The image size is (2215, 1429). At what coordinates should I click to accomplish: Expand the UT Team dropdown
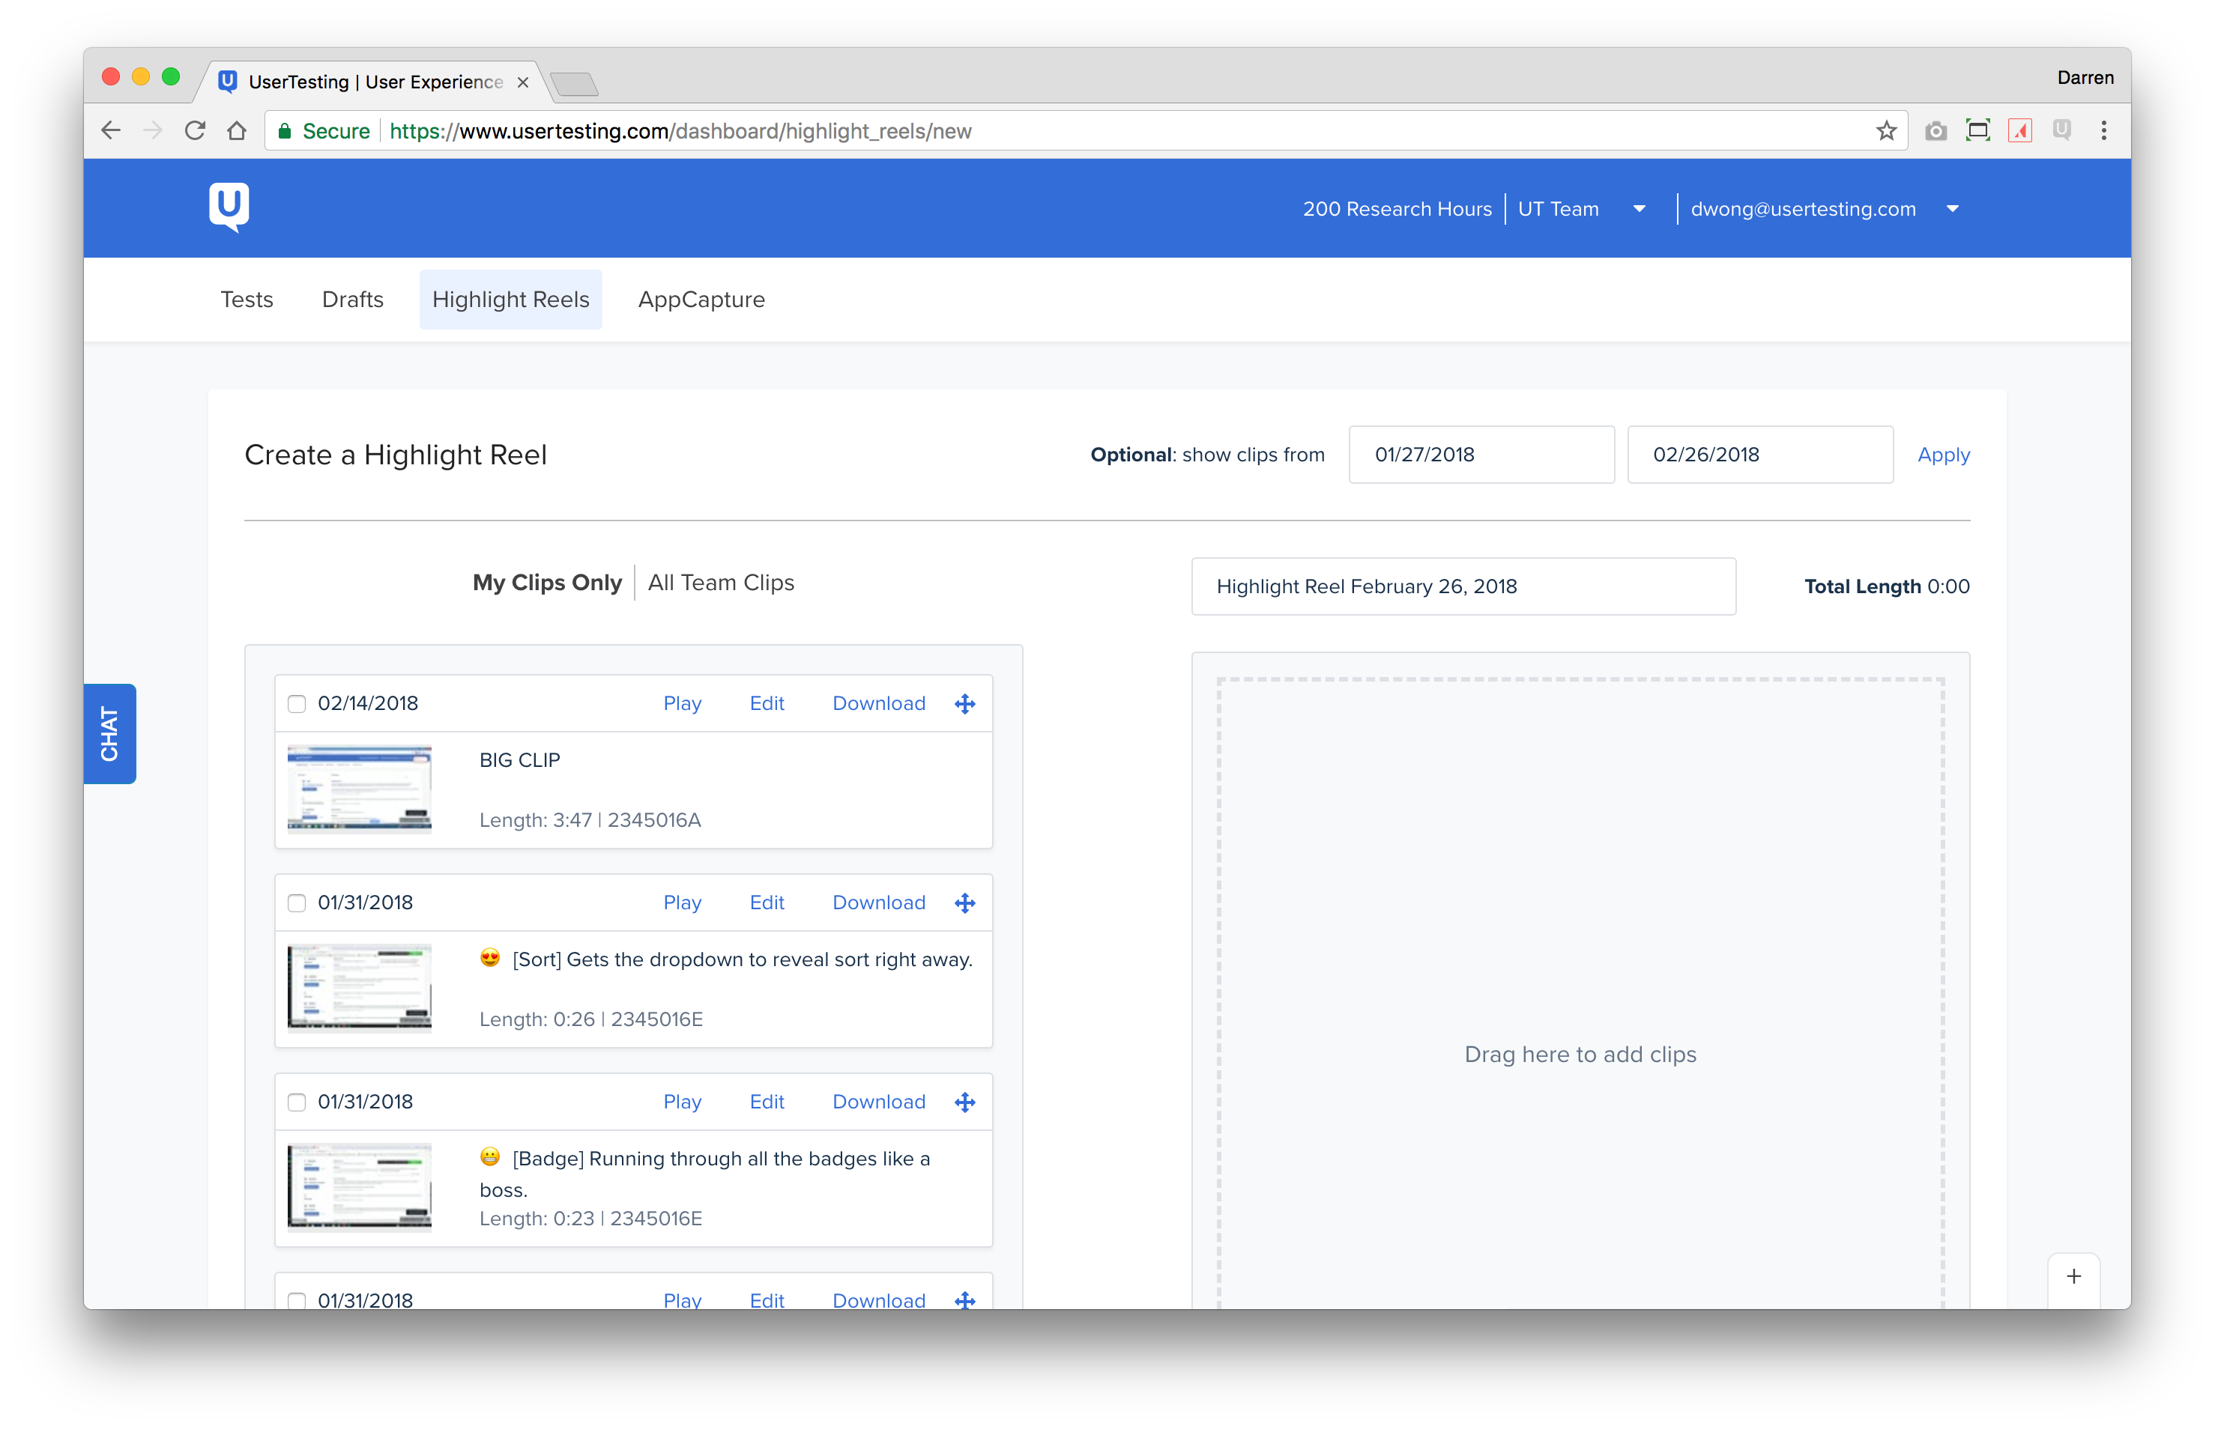pos(1639,209)
